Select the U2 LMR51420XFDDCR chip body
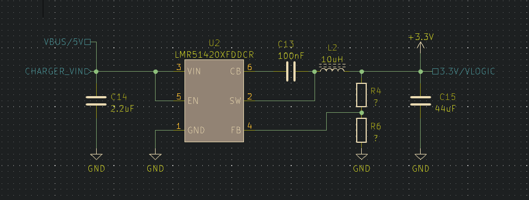This screenshot has height=200, width=529. click(x=214, y=101)
